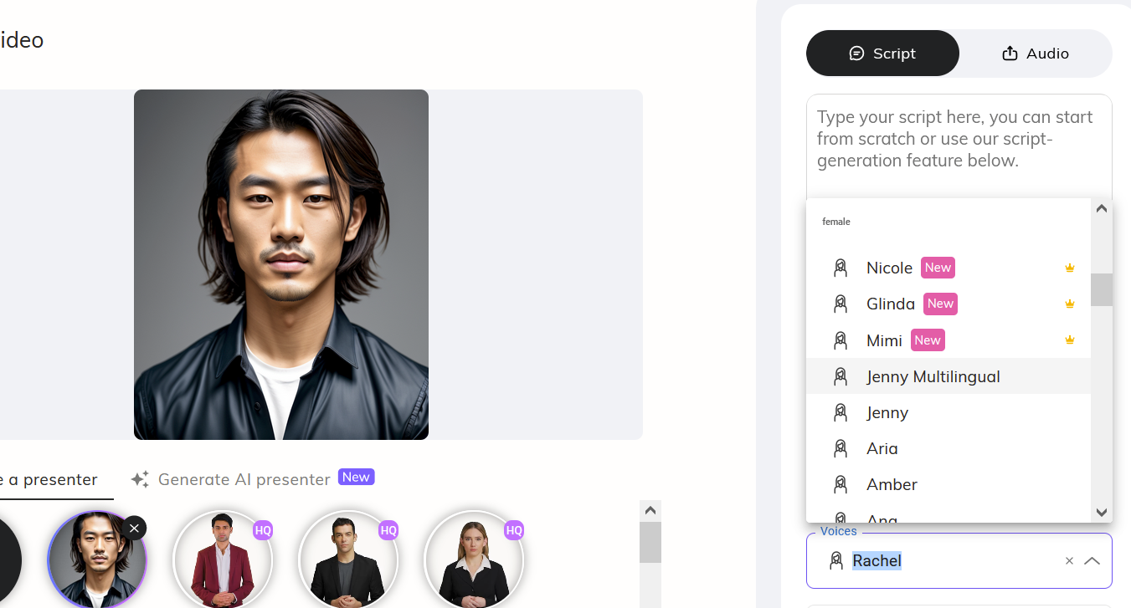This screenshot has height=608, width=1131.
Task: Click the sparkle icon for Generate AI presenter
Action: (140, 479)
